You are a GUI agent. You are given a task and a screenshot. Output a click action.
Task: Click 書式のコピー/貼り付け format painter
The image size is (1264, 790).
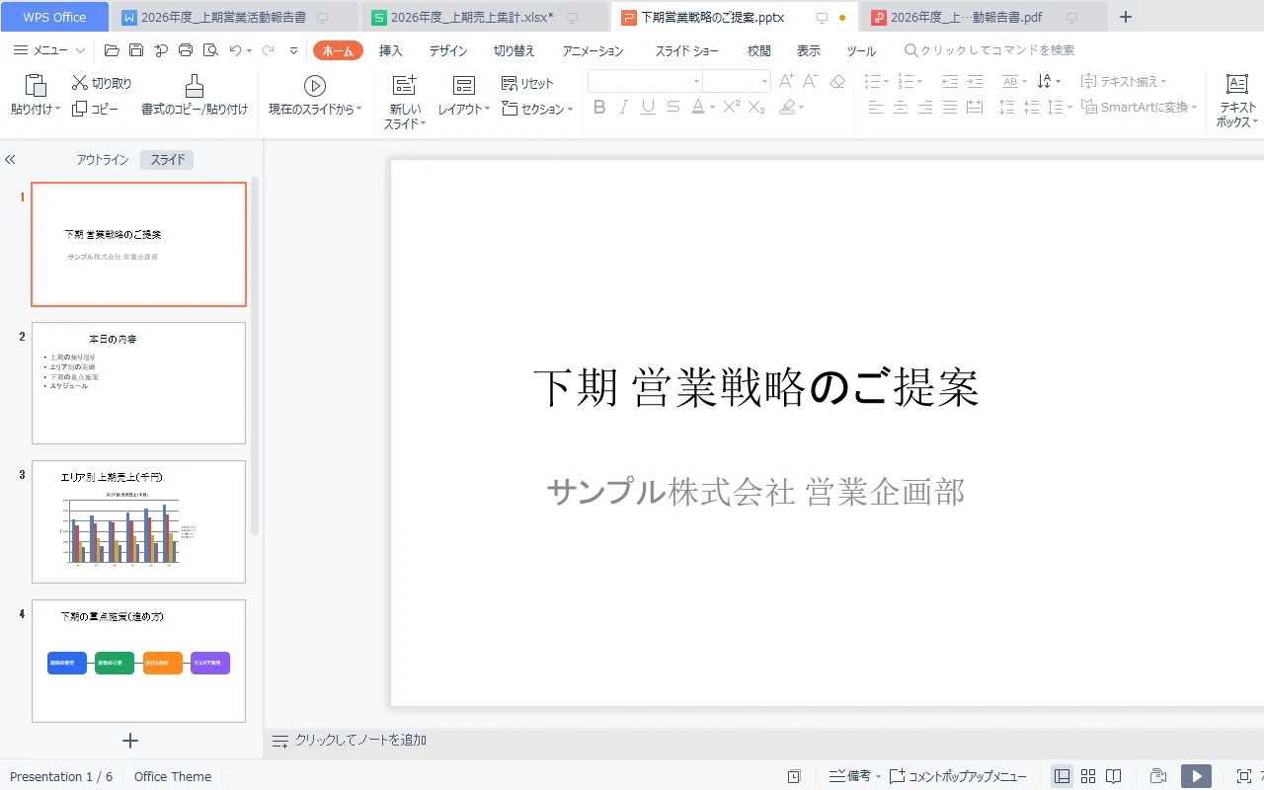(195, 96)
